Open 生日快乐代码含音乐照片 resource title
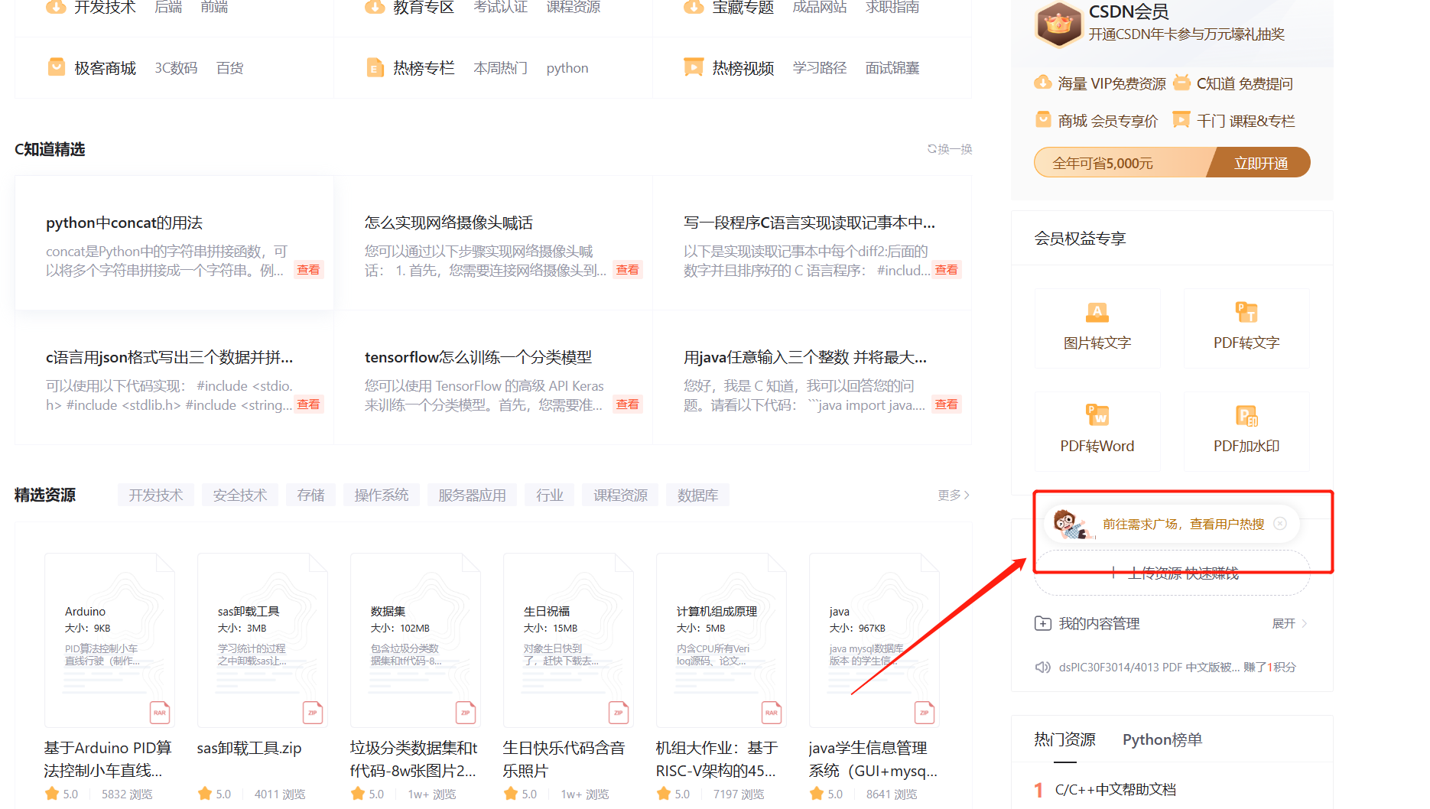Image resolution: width=1430 pixels, height=809 pixels. coord(564,759)
